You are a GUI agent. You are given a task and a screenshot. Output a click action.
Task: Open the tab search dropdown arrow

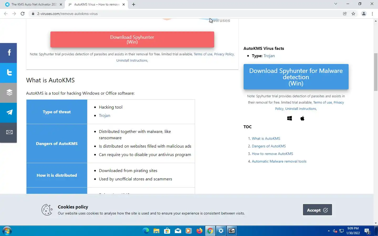335,4
